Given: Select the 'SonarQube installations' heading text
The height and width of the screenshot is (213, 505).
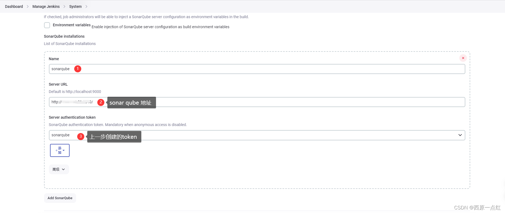Looking at the screenshot, I should pyautogui.click(x=64, y=36).
